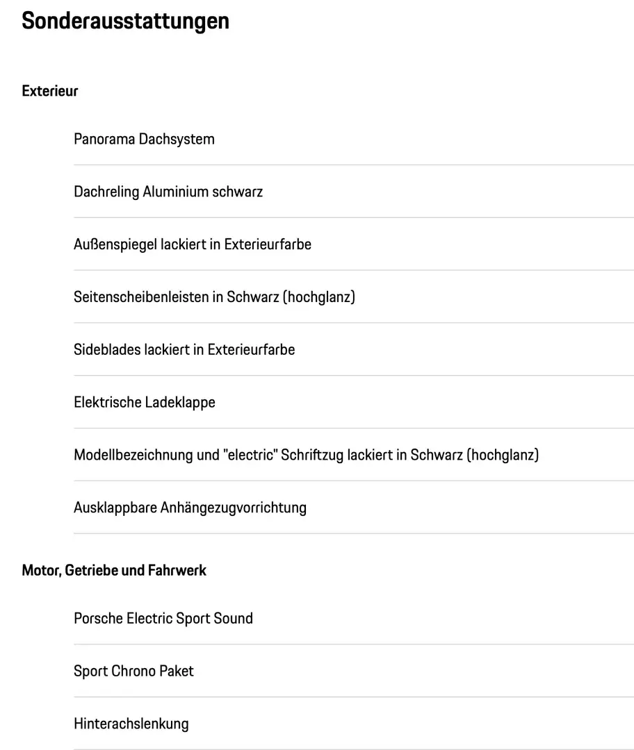Click the Sport Chrono Paket item
The image size is (634, 750).
coord(133,671)
